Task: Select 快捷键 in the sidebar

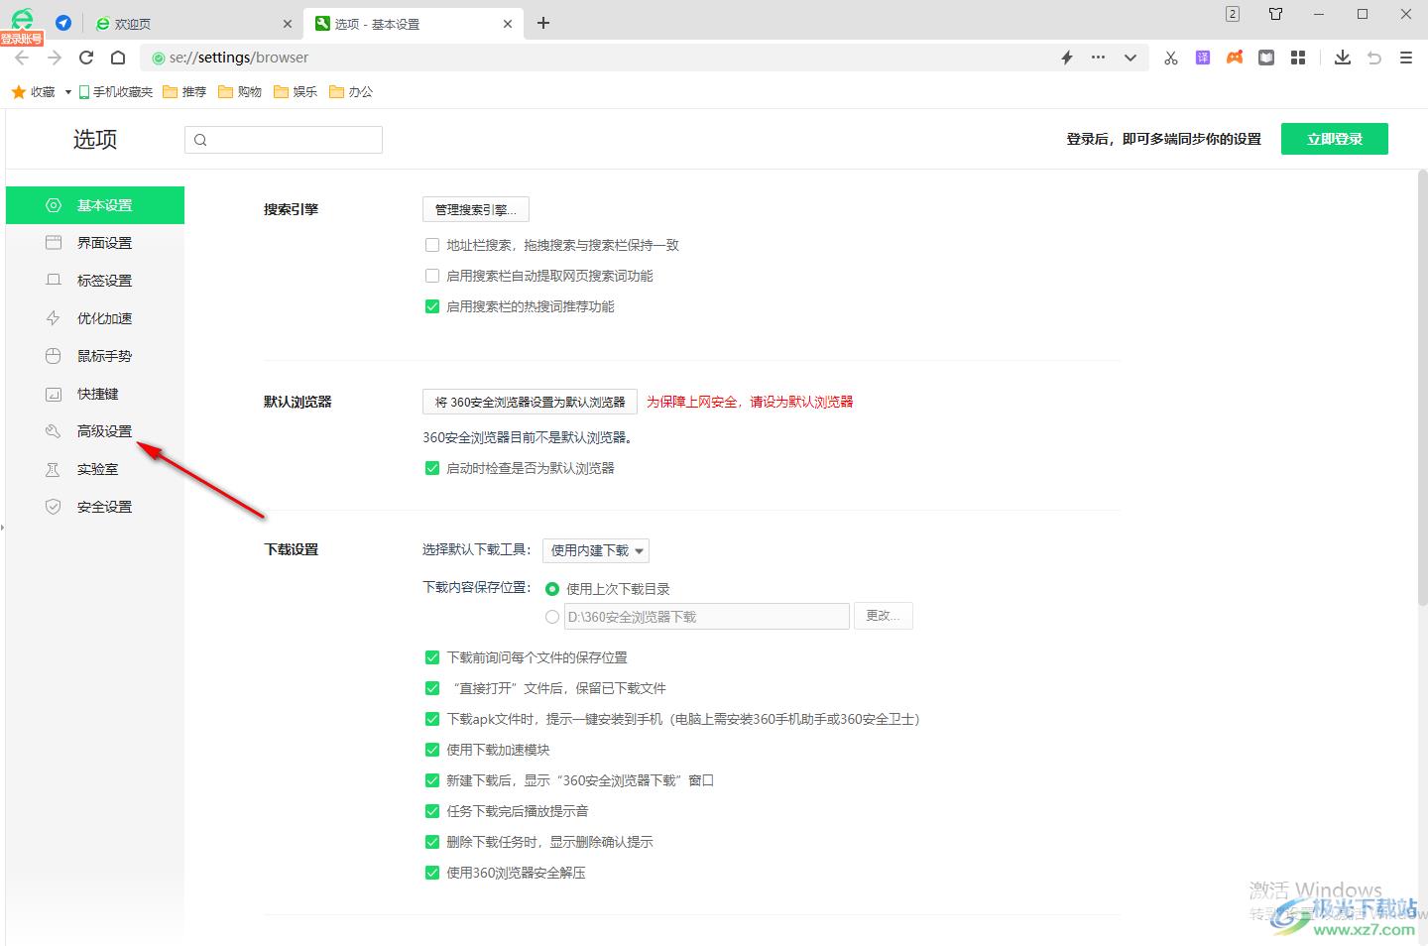Action: point(95,394)
